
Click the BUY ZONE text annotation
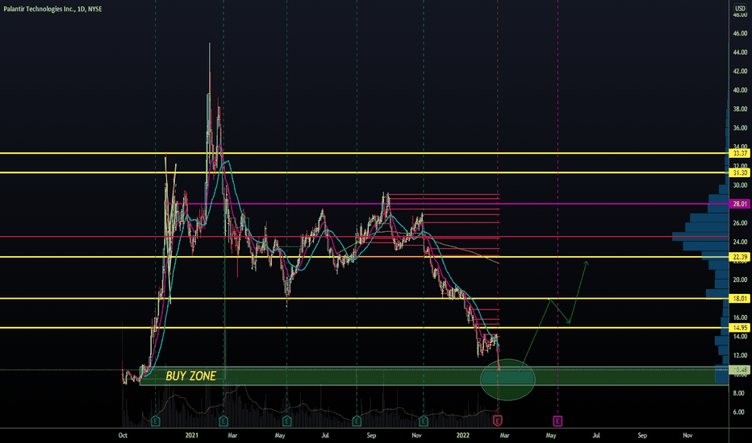point(191,376)
